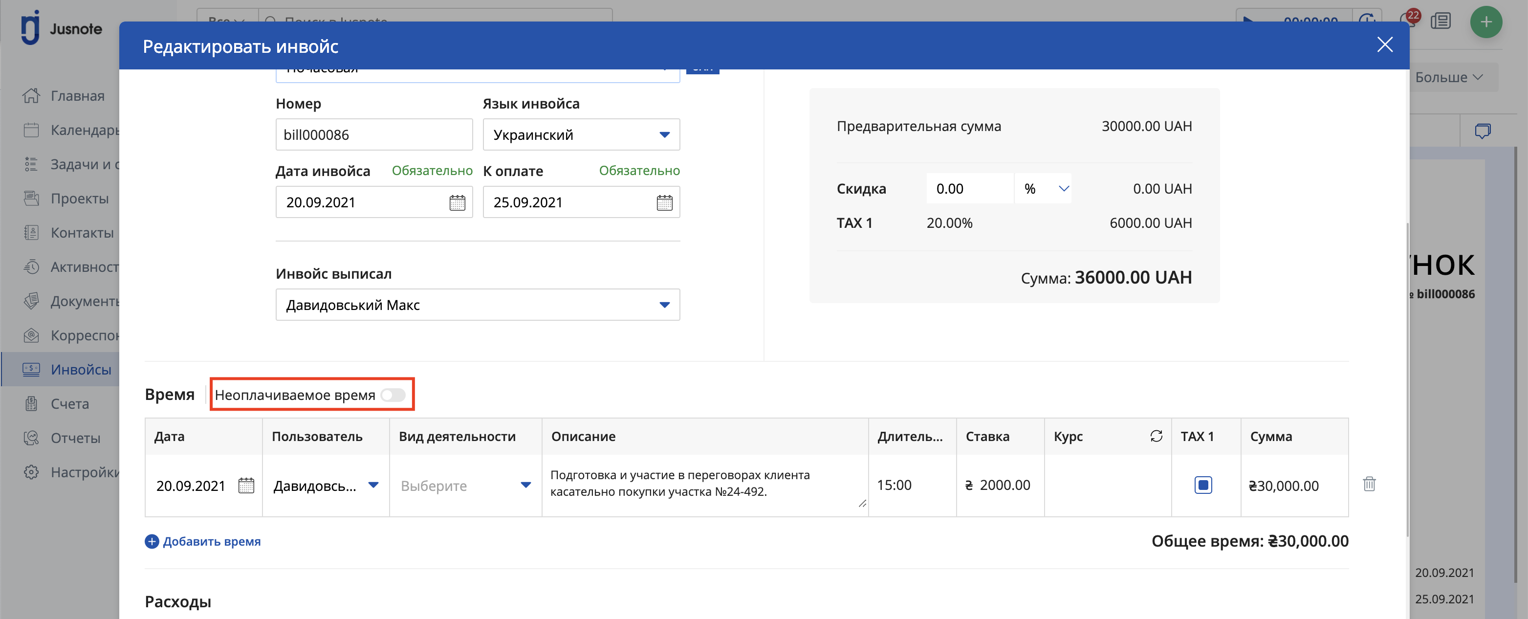Click the Корреспонденция sidebar icon
Viewport: 1528px width, 619px height.
pos(31,335)
